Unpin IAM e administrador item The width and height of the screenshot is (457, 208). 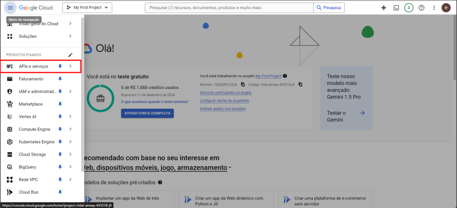tap(60, 92)
